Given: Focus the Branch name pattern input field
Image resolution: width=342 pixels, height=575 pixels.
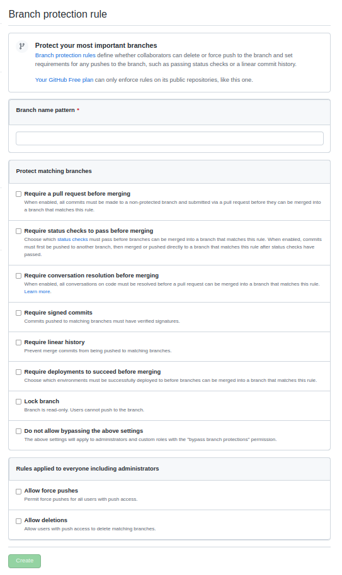Looking at the screenshot, I should (x=169, y=138).
